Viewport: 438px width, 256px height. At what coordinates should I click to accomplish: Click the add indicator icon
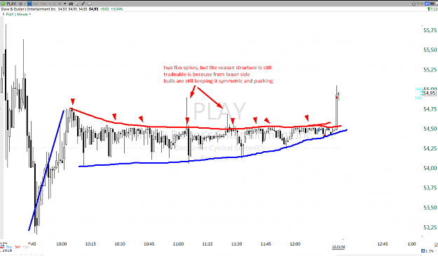click(77, 4)
